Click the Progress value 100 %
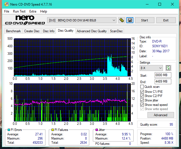The height and width of the screenshot is (149, 181). tap(169, 134)
